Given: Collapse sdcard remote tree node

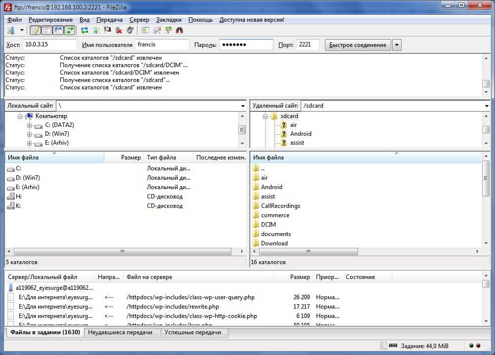Looking at the screenshot, I should [265, 117].
